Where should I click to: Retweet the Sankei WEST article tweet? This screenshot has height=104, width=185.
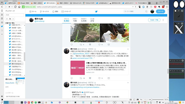[x=81, y=78]
